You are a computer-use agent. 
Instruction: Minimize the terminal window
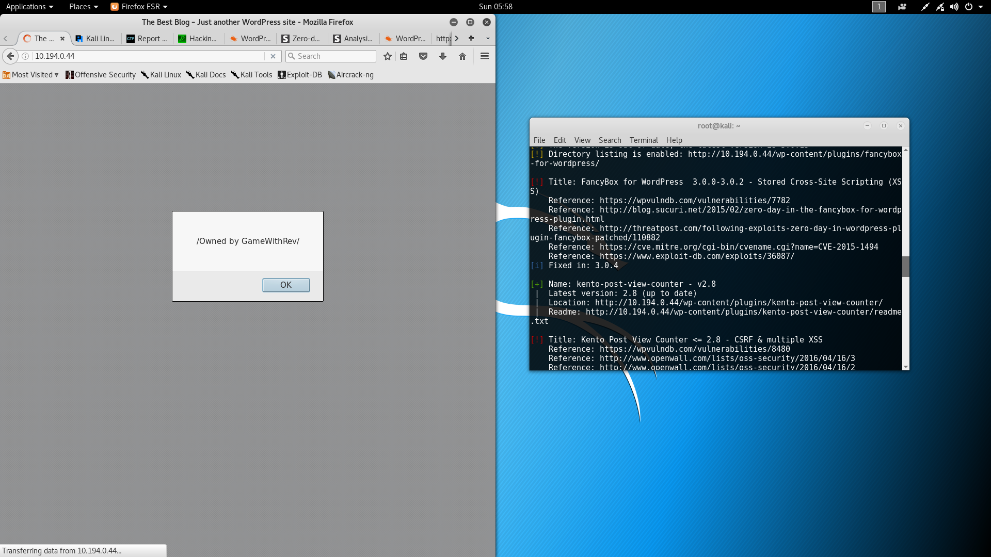(x=867, y=126)
